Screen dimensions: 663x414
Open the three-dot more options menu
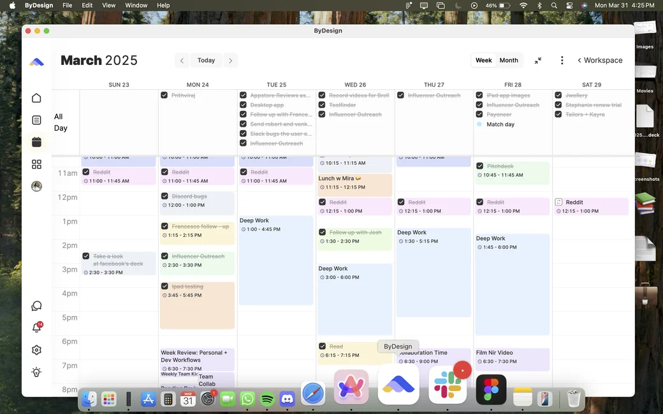[x=562, y=61]
